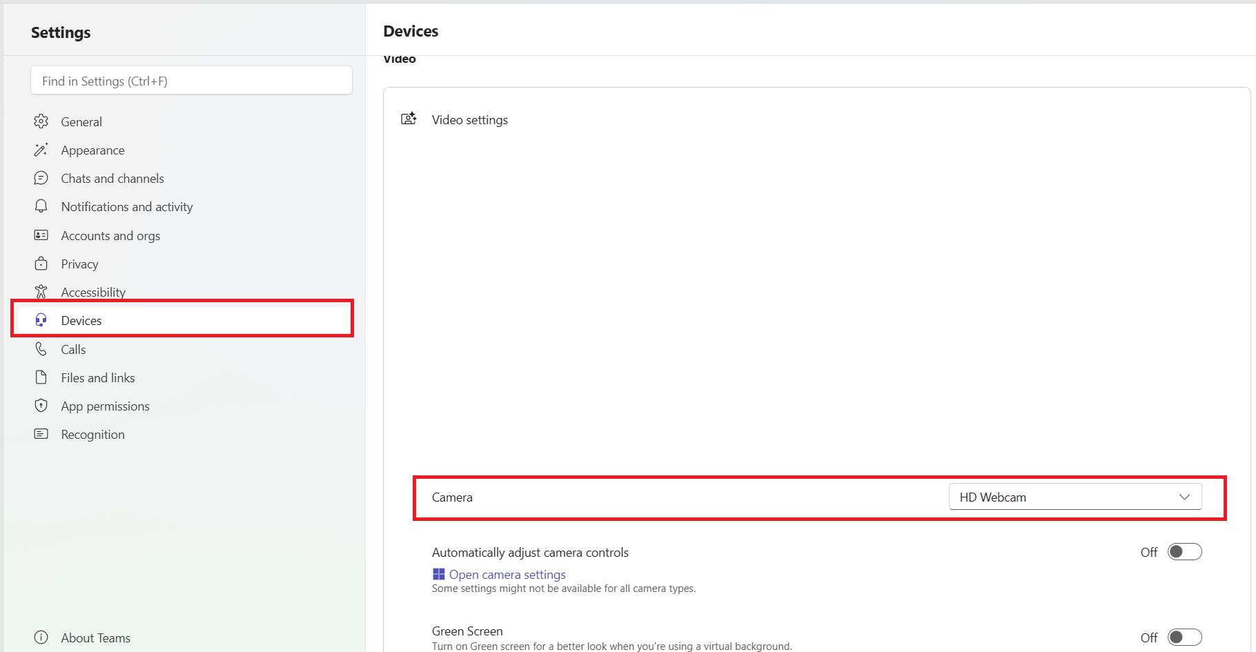Turn on Automatically adjust camera controls
1256x652 pixels.
click(x=1184, y=552)
